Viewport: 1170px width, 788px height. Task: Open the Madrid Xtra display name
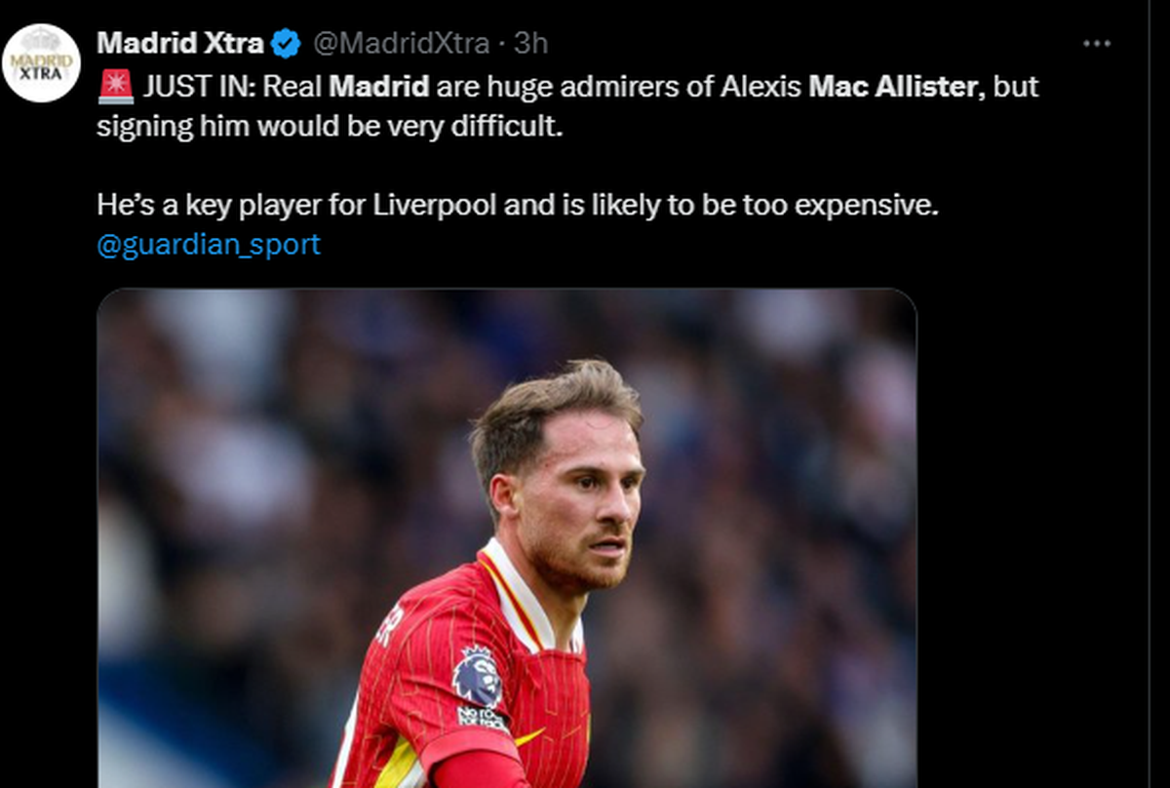pyautogui.click(x=180, y=43)
